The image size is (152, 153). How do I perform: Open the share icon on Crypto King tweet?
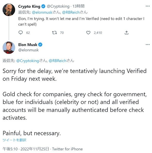[x=126, y=33]
